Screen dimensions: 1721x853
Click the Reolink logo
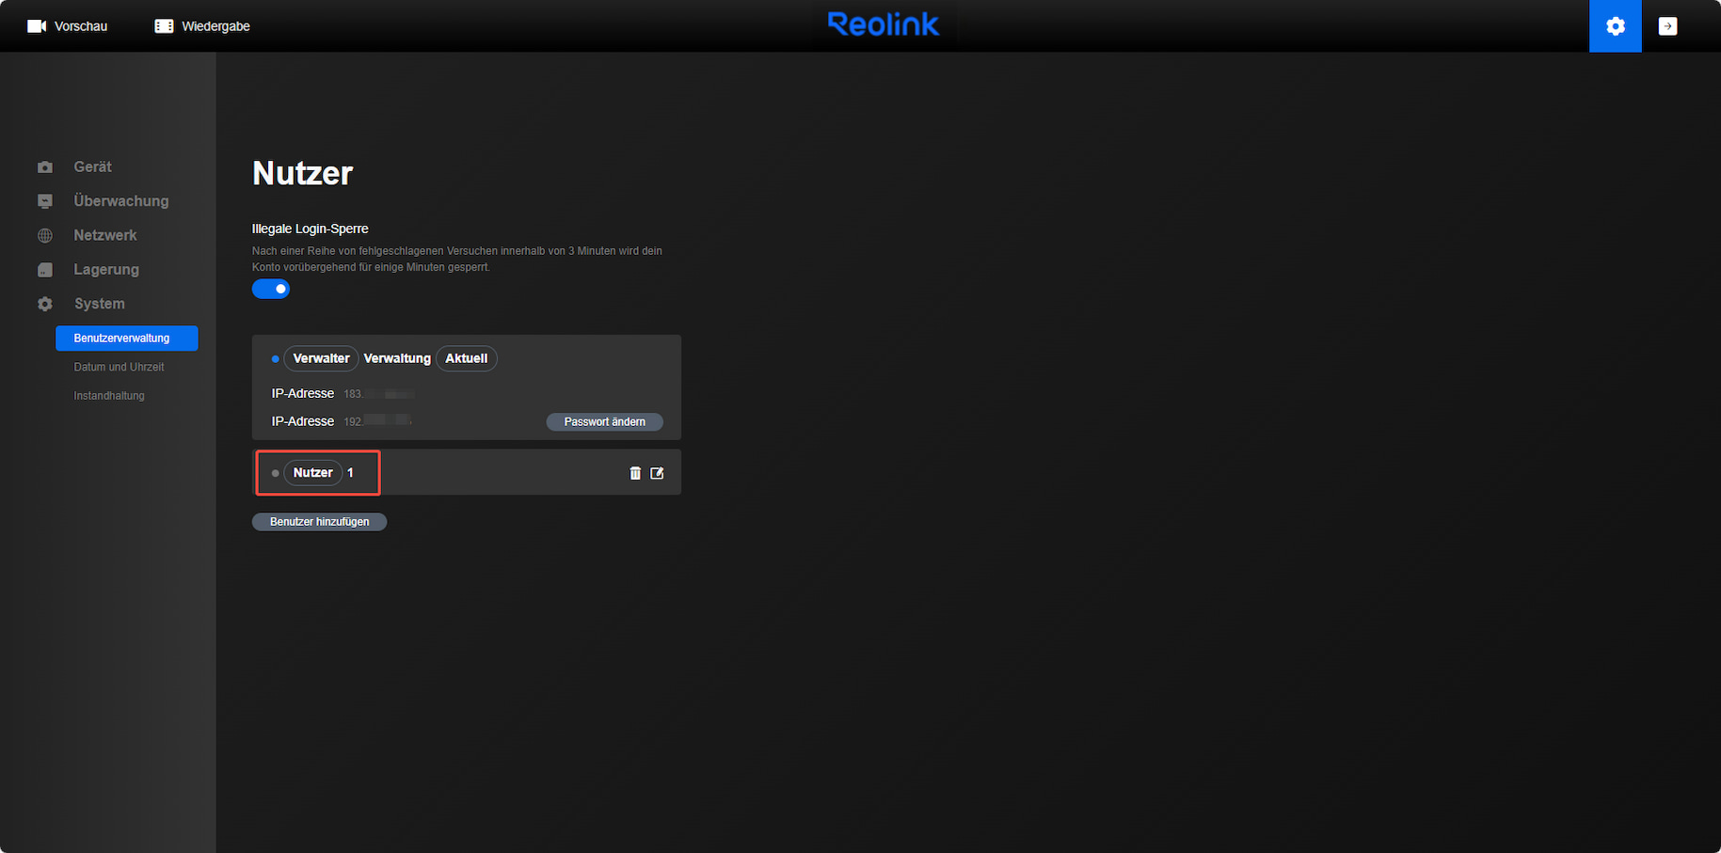[x=884, y=24]
